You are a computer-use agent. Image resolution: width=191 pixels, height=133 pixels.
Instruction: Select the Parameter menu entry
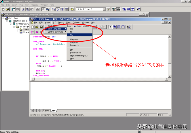coord(75,45)
